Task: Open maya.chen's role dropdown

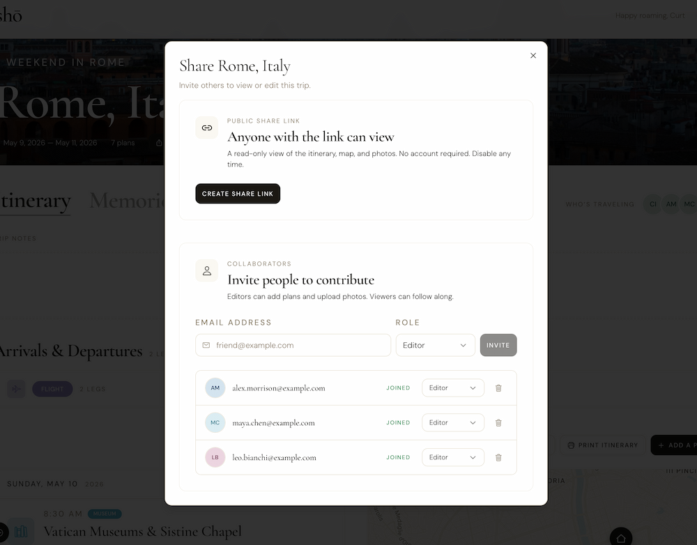Action: pos(452,423)
